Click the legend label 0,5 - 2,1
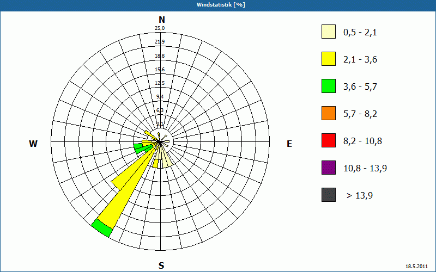 click(360, 33)
